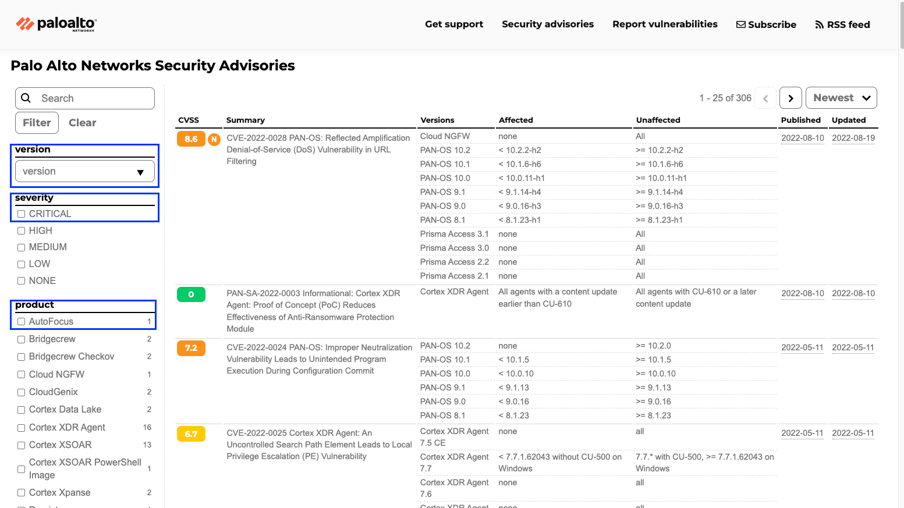This screenshot has width=904, height=508.
Task: Click the 'Cortex XDR Agent 7.5 CE' version cell
Action: (455, 437)
